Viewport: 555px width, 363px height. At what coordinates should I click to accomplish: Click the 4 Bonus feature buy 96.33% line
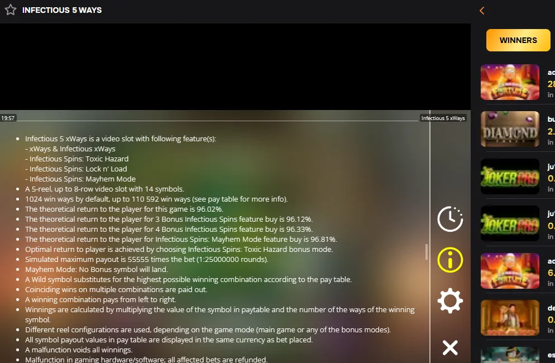(169, 229)
